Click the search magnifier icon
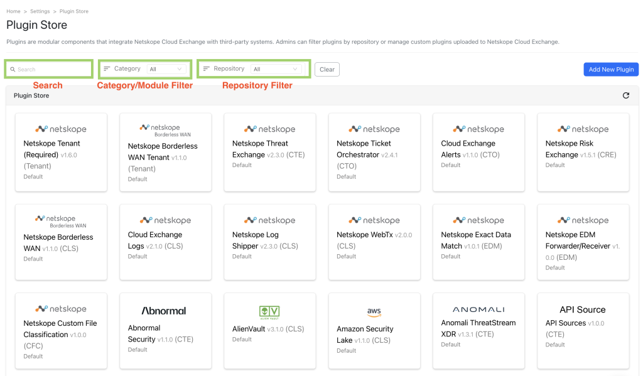The width and height of the screenshot is (643, 376). point(13,69)
